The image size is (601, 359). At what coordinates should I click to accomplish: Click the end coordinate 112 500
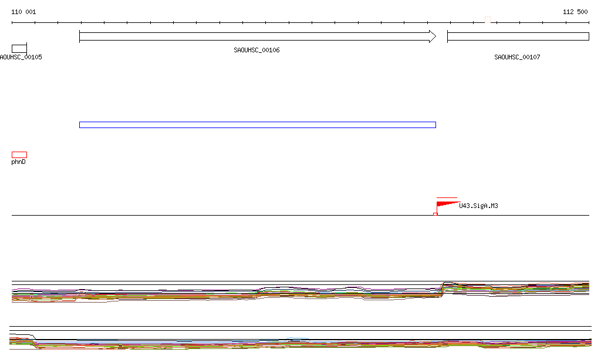575,12
